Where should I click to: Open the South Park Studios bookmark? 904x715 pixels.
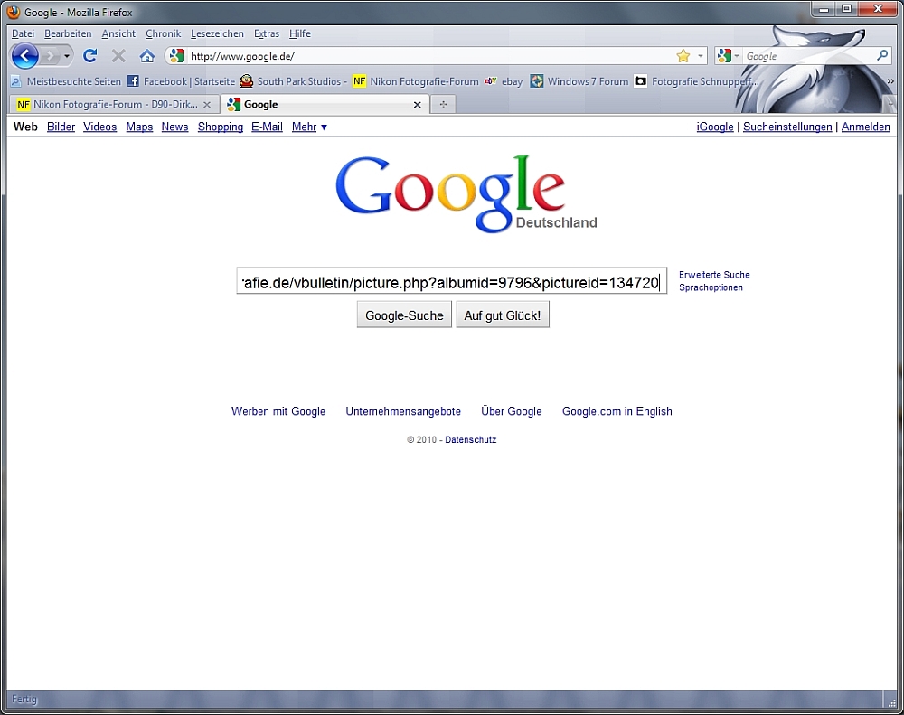point(294,81)
